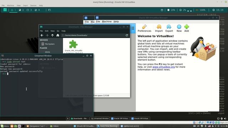Click the 100% volume indicator on the top panel

pos(201,10)
